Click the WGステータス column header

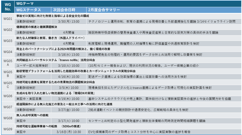(x=33, y=10)
